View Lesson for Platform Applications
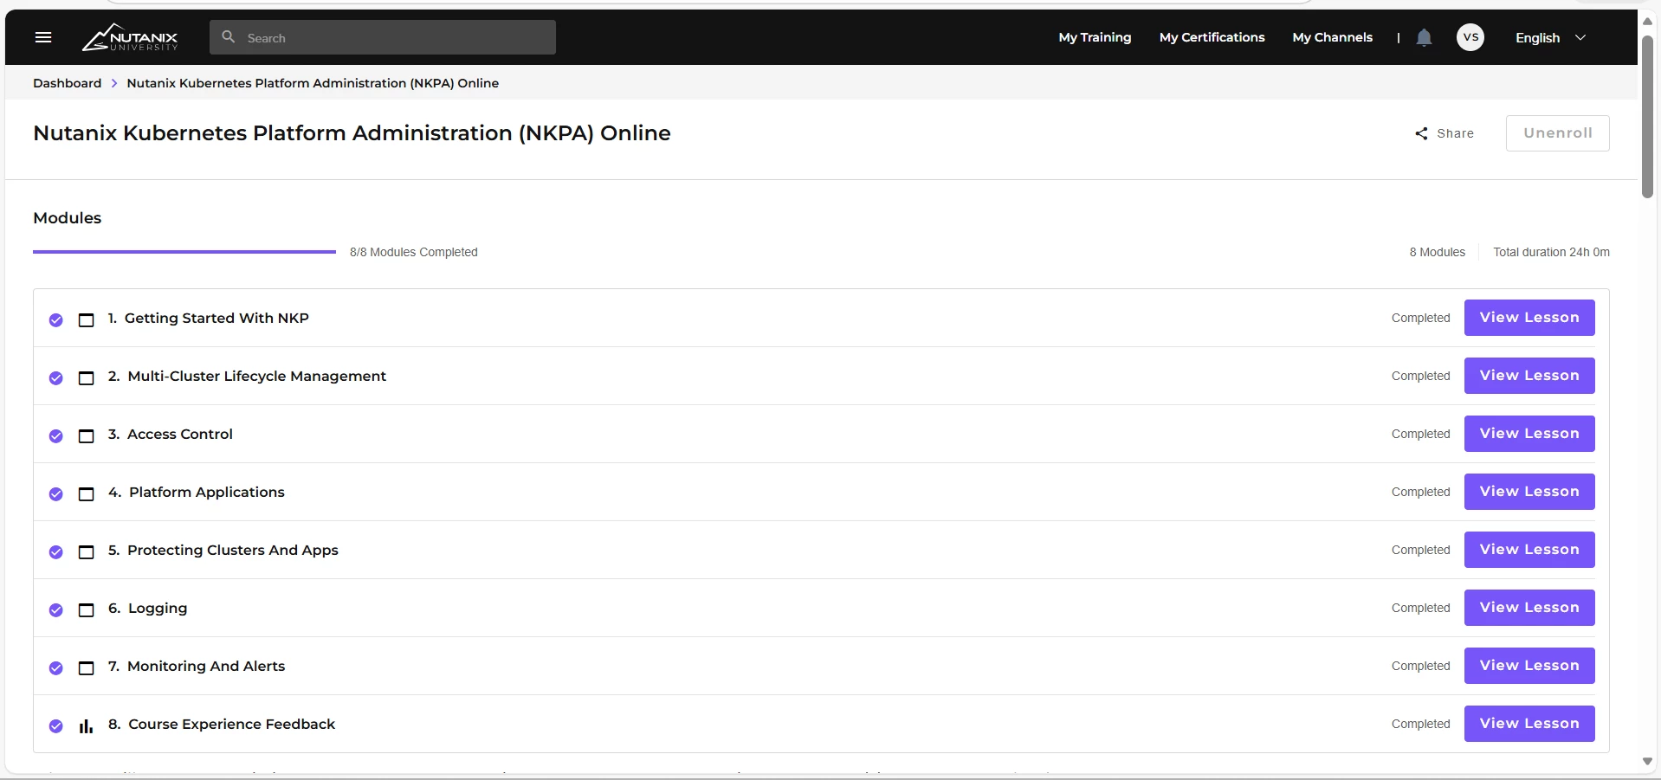Viewport: 1661px width, 780px height. [1529, 492]
